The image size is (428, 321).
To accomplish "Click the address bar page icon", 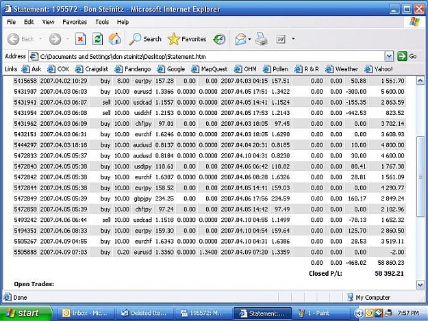I will click(x=34, y=56).
